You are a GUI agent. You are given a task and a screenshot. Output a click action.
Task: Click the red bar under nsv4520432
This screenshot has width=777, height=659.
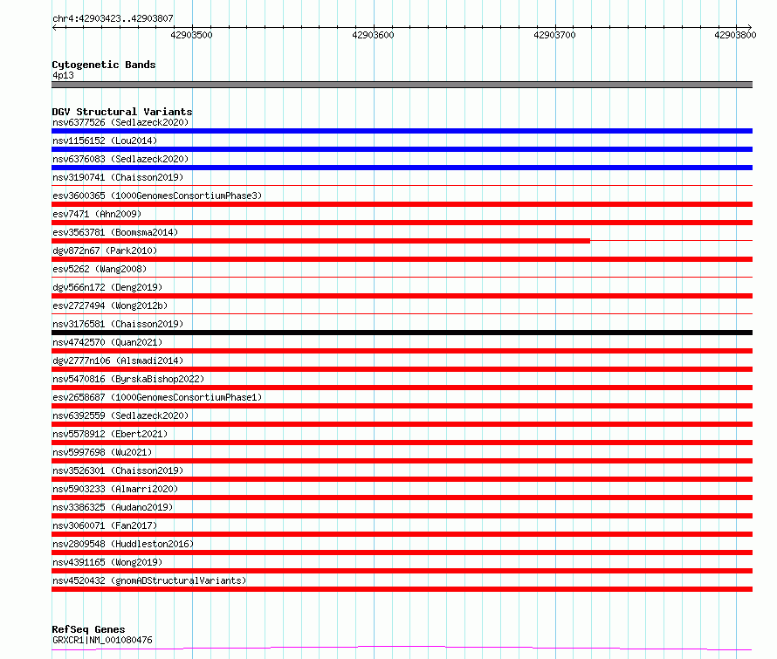[402, 589]
